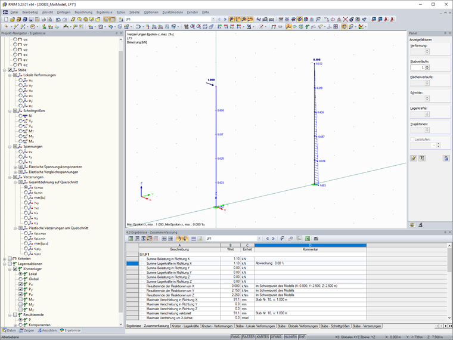The height and width of the screenshot is (340, 453).
Task: Select the φz radio button in Lokale Verformungen
Action: point(20,106)
